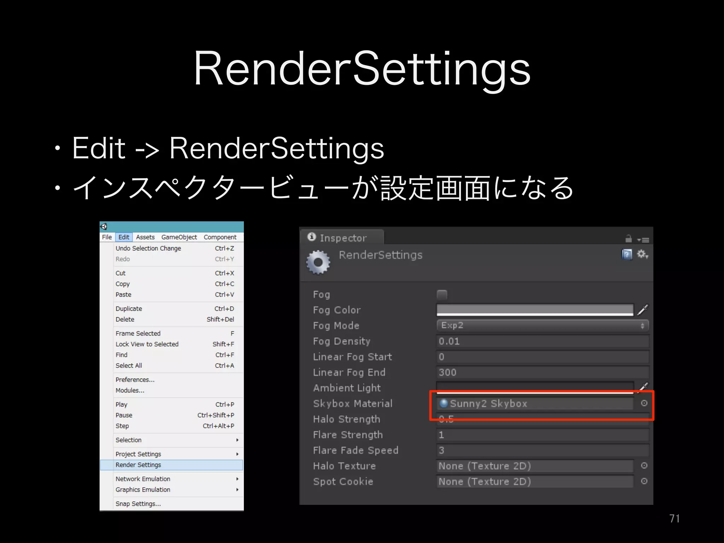Open object picker for Skybox Material
The width and height of the screenshot is (724, 543).
click(644, 403)
